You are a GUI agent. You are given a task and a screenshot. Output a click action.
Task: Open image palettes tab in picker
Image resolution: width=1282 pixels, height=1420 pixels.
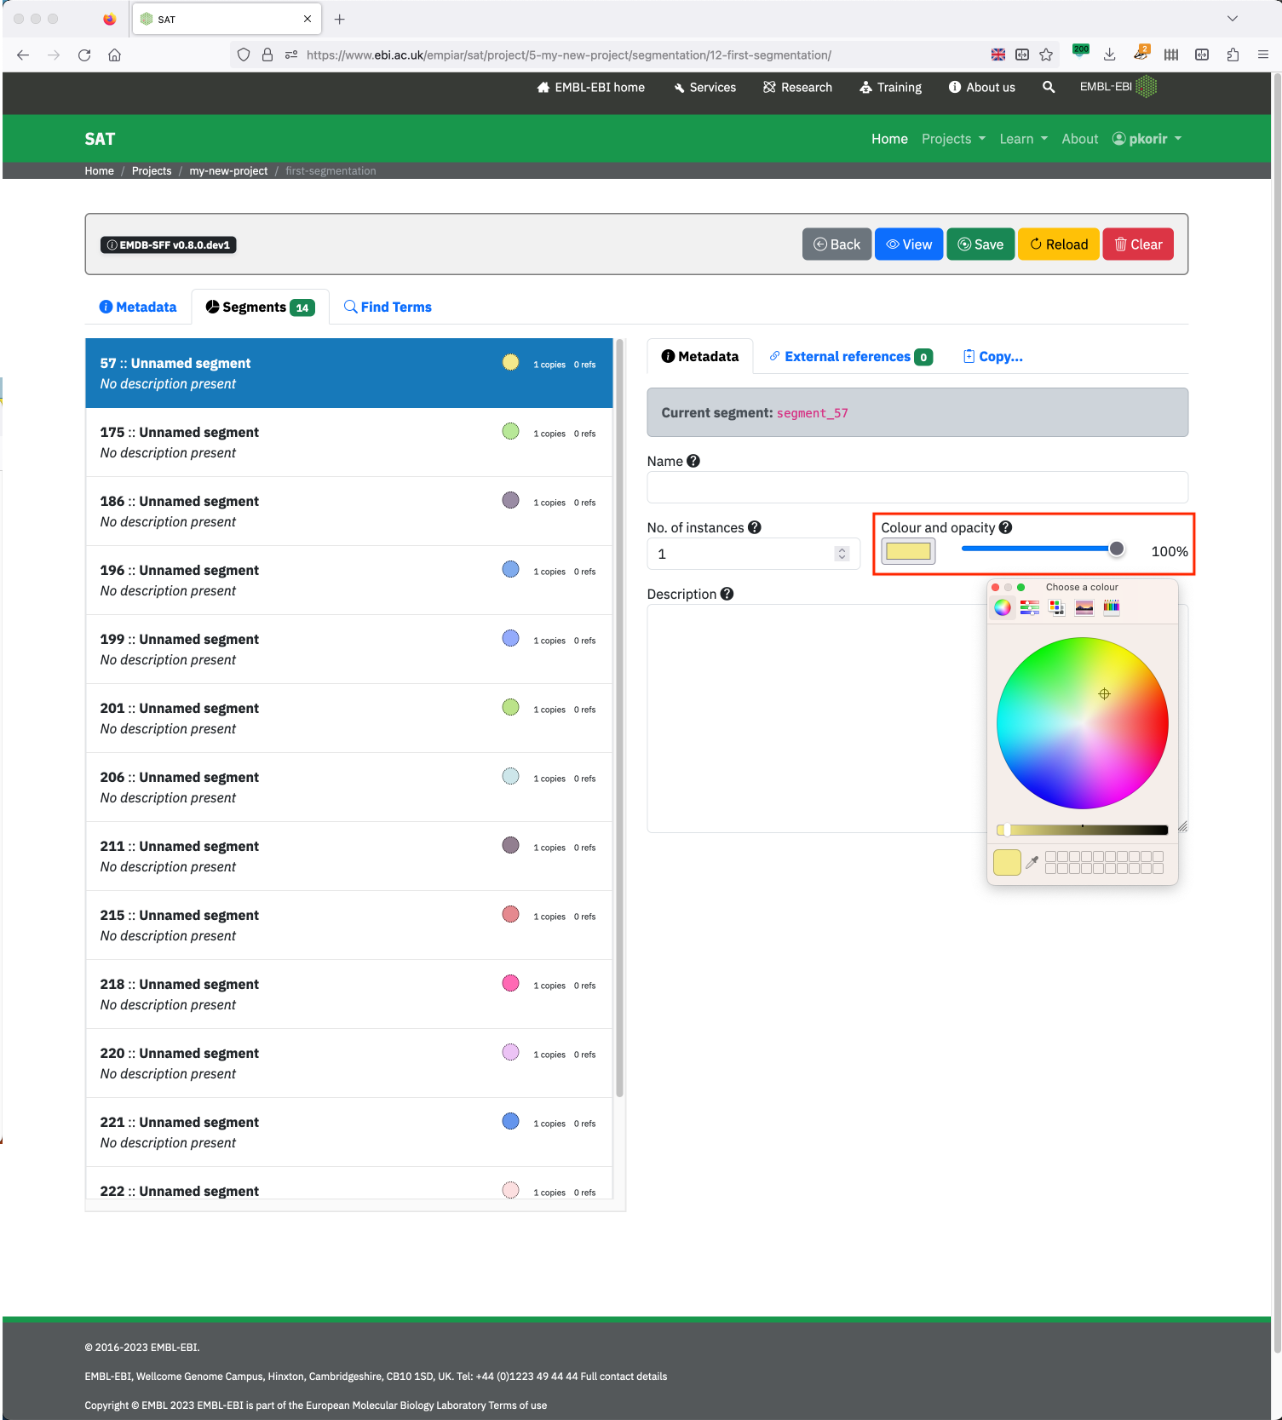click(x=1084, y=607)
